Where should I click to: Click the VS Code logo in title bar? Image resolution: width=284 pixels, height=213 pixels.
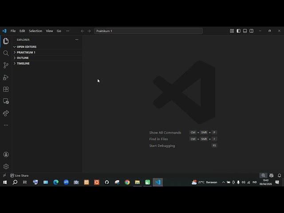click(x=4, y=31)
